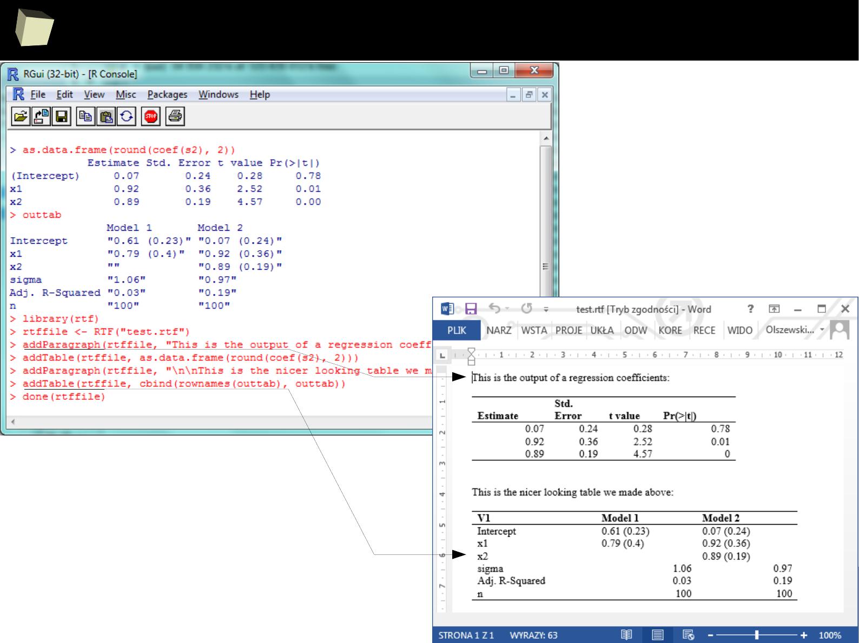Open the File menu in RGui

click(38, 95)
